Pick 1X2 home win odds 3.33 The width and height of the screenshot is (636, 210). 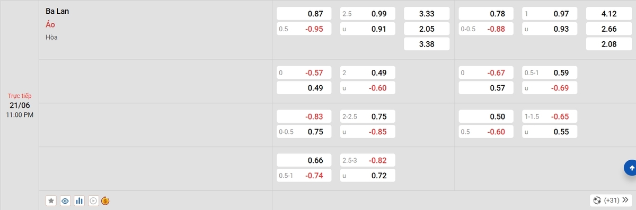(x=427, y=14)
